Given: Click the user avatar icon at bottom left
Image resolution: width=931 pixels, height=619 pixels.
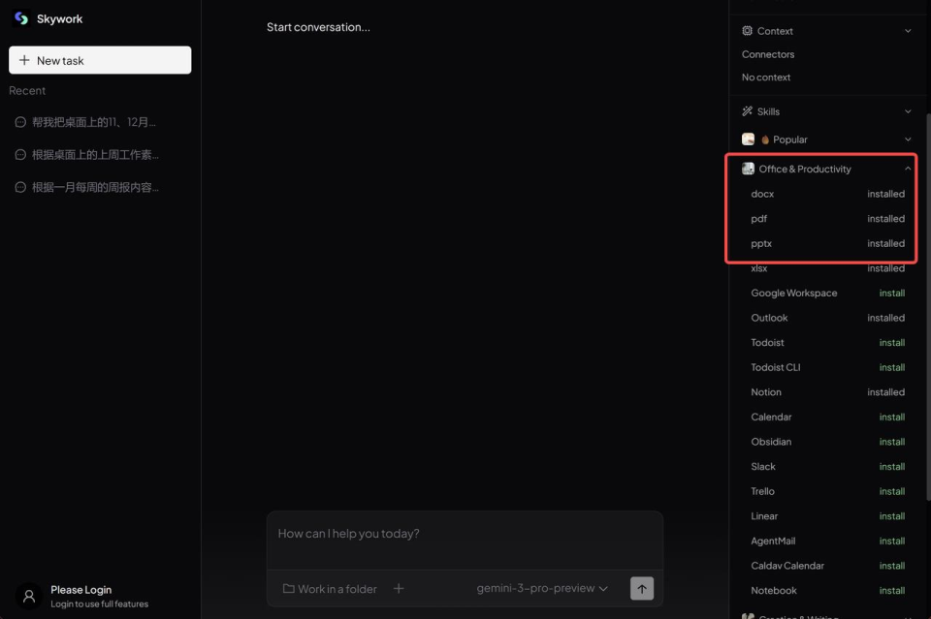Looking at the screenshot, I should [28, 596].
